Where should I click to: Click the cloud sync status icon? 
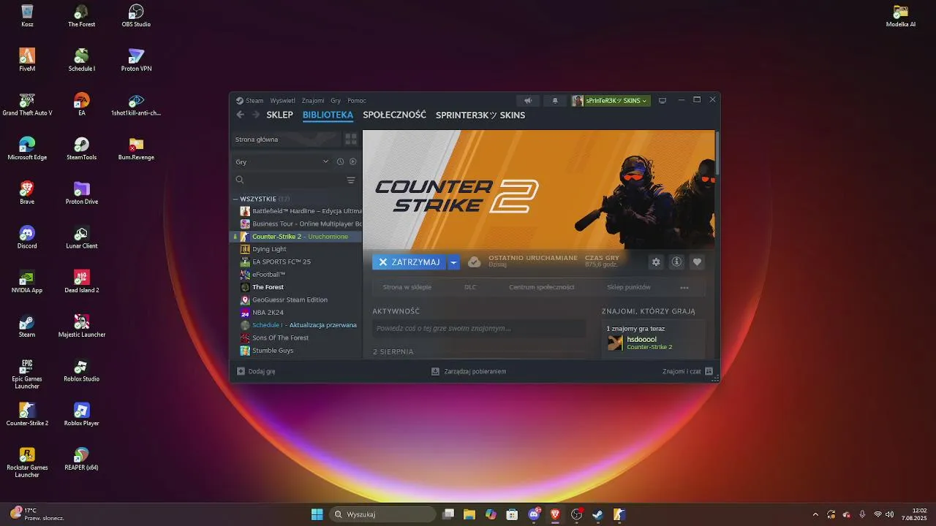coord(474,262)
